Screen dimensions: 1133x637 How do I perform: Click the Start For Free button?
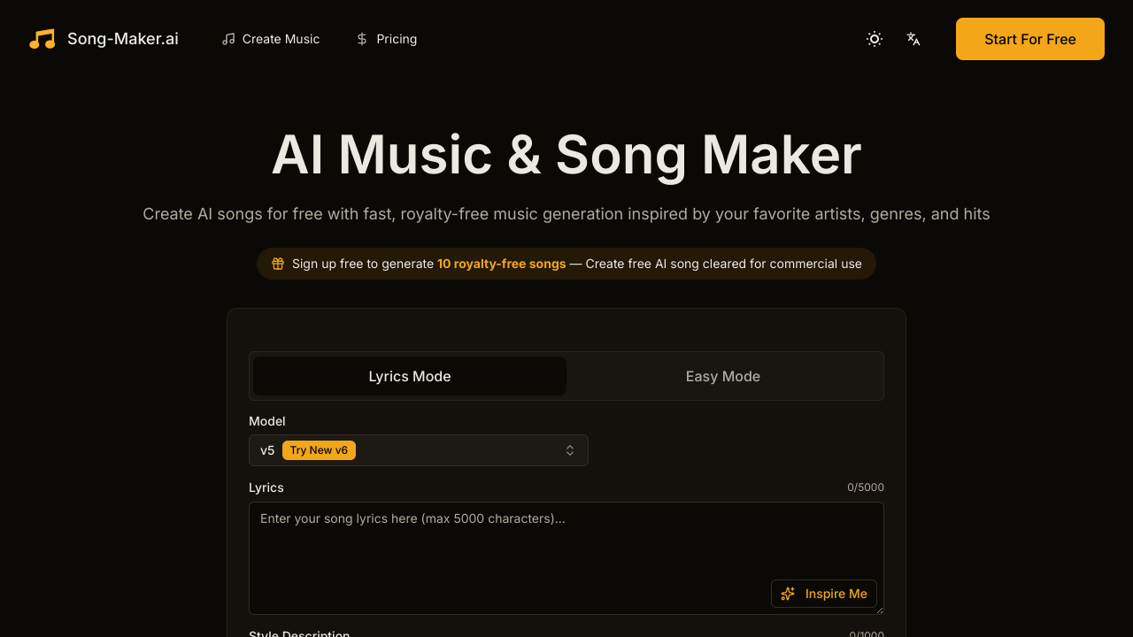point(1029,38)
